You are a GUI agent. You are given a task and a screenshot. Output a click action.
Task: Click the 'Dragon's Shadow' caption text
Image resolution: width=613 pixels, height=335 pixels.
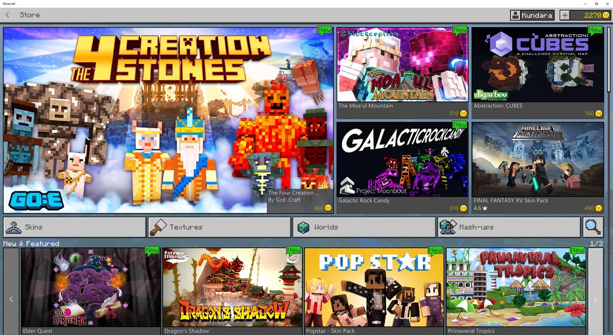[186, 331]
